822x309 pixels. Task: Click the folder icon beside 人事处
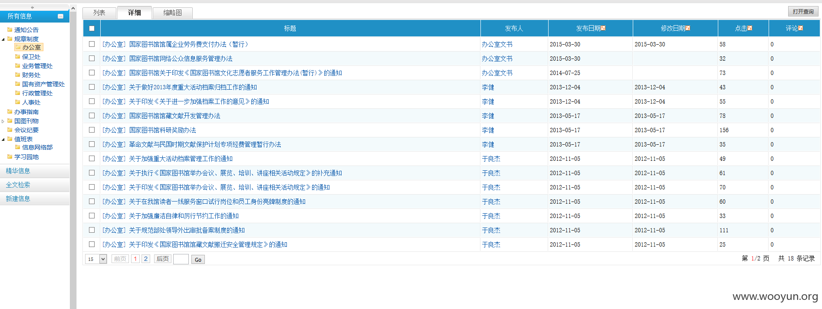18,102
